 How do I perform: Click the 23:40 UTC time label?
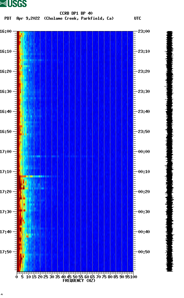(144, 111)
